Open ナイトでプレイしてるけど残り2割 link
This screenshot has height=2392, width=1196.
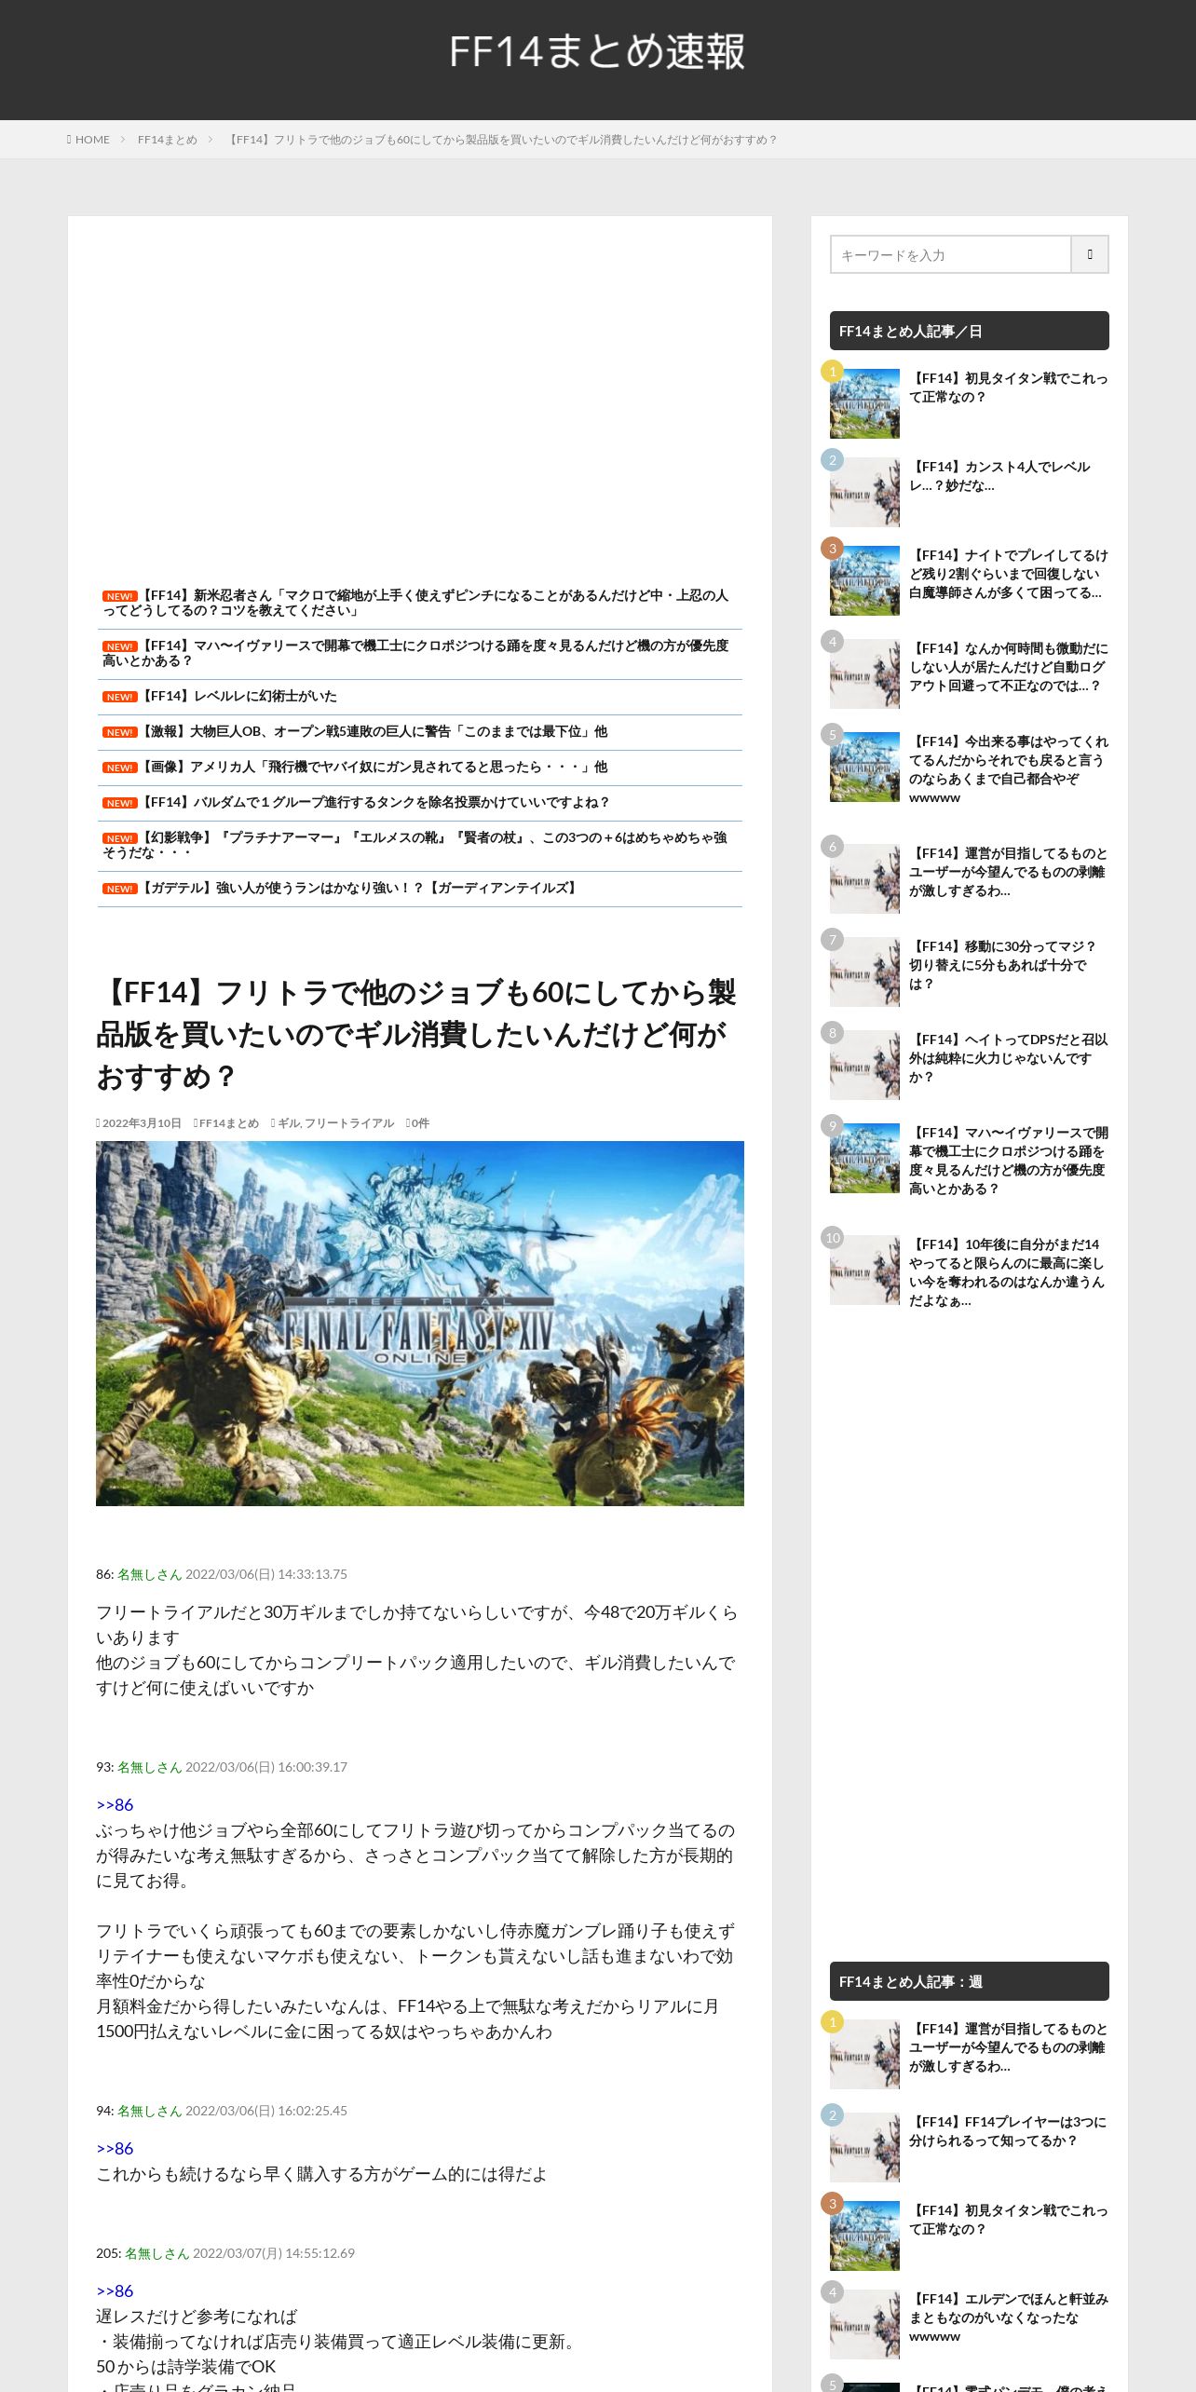tap(1009, 574)
